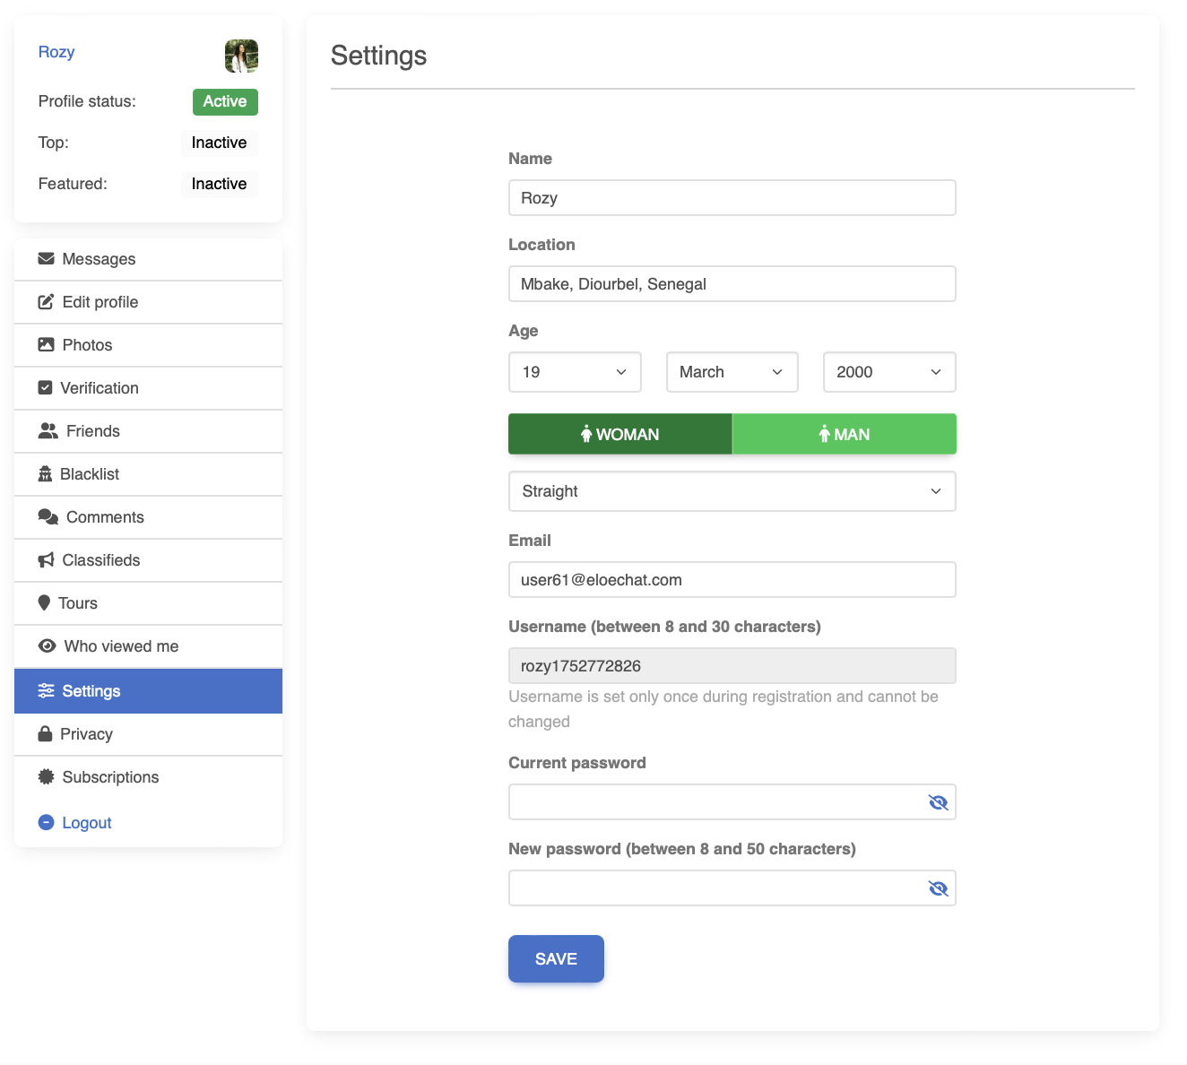The image size is (1187, 1065).
Task: Go to Edit profile in sidebar
Action: pyautogui.click(x=148, y=302)
